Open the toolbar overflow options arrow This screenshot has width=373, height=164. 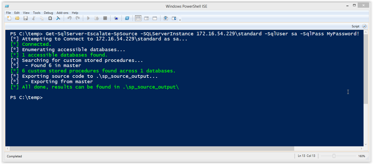pyautogui.click(x=180, y=19)
